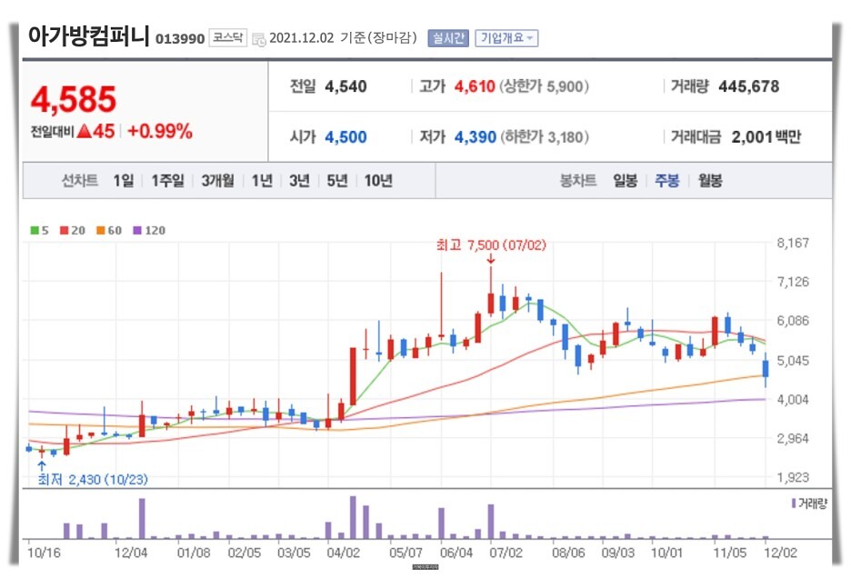Screen dimensions: 851x588
Task: Click the change percentage +0.99%
Action: [x=160, y=131]
